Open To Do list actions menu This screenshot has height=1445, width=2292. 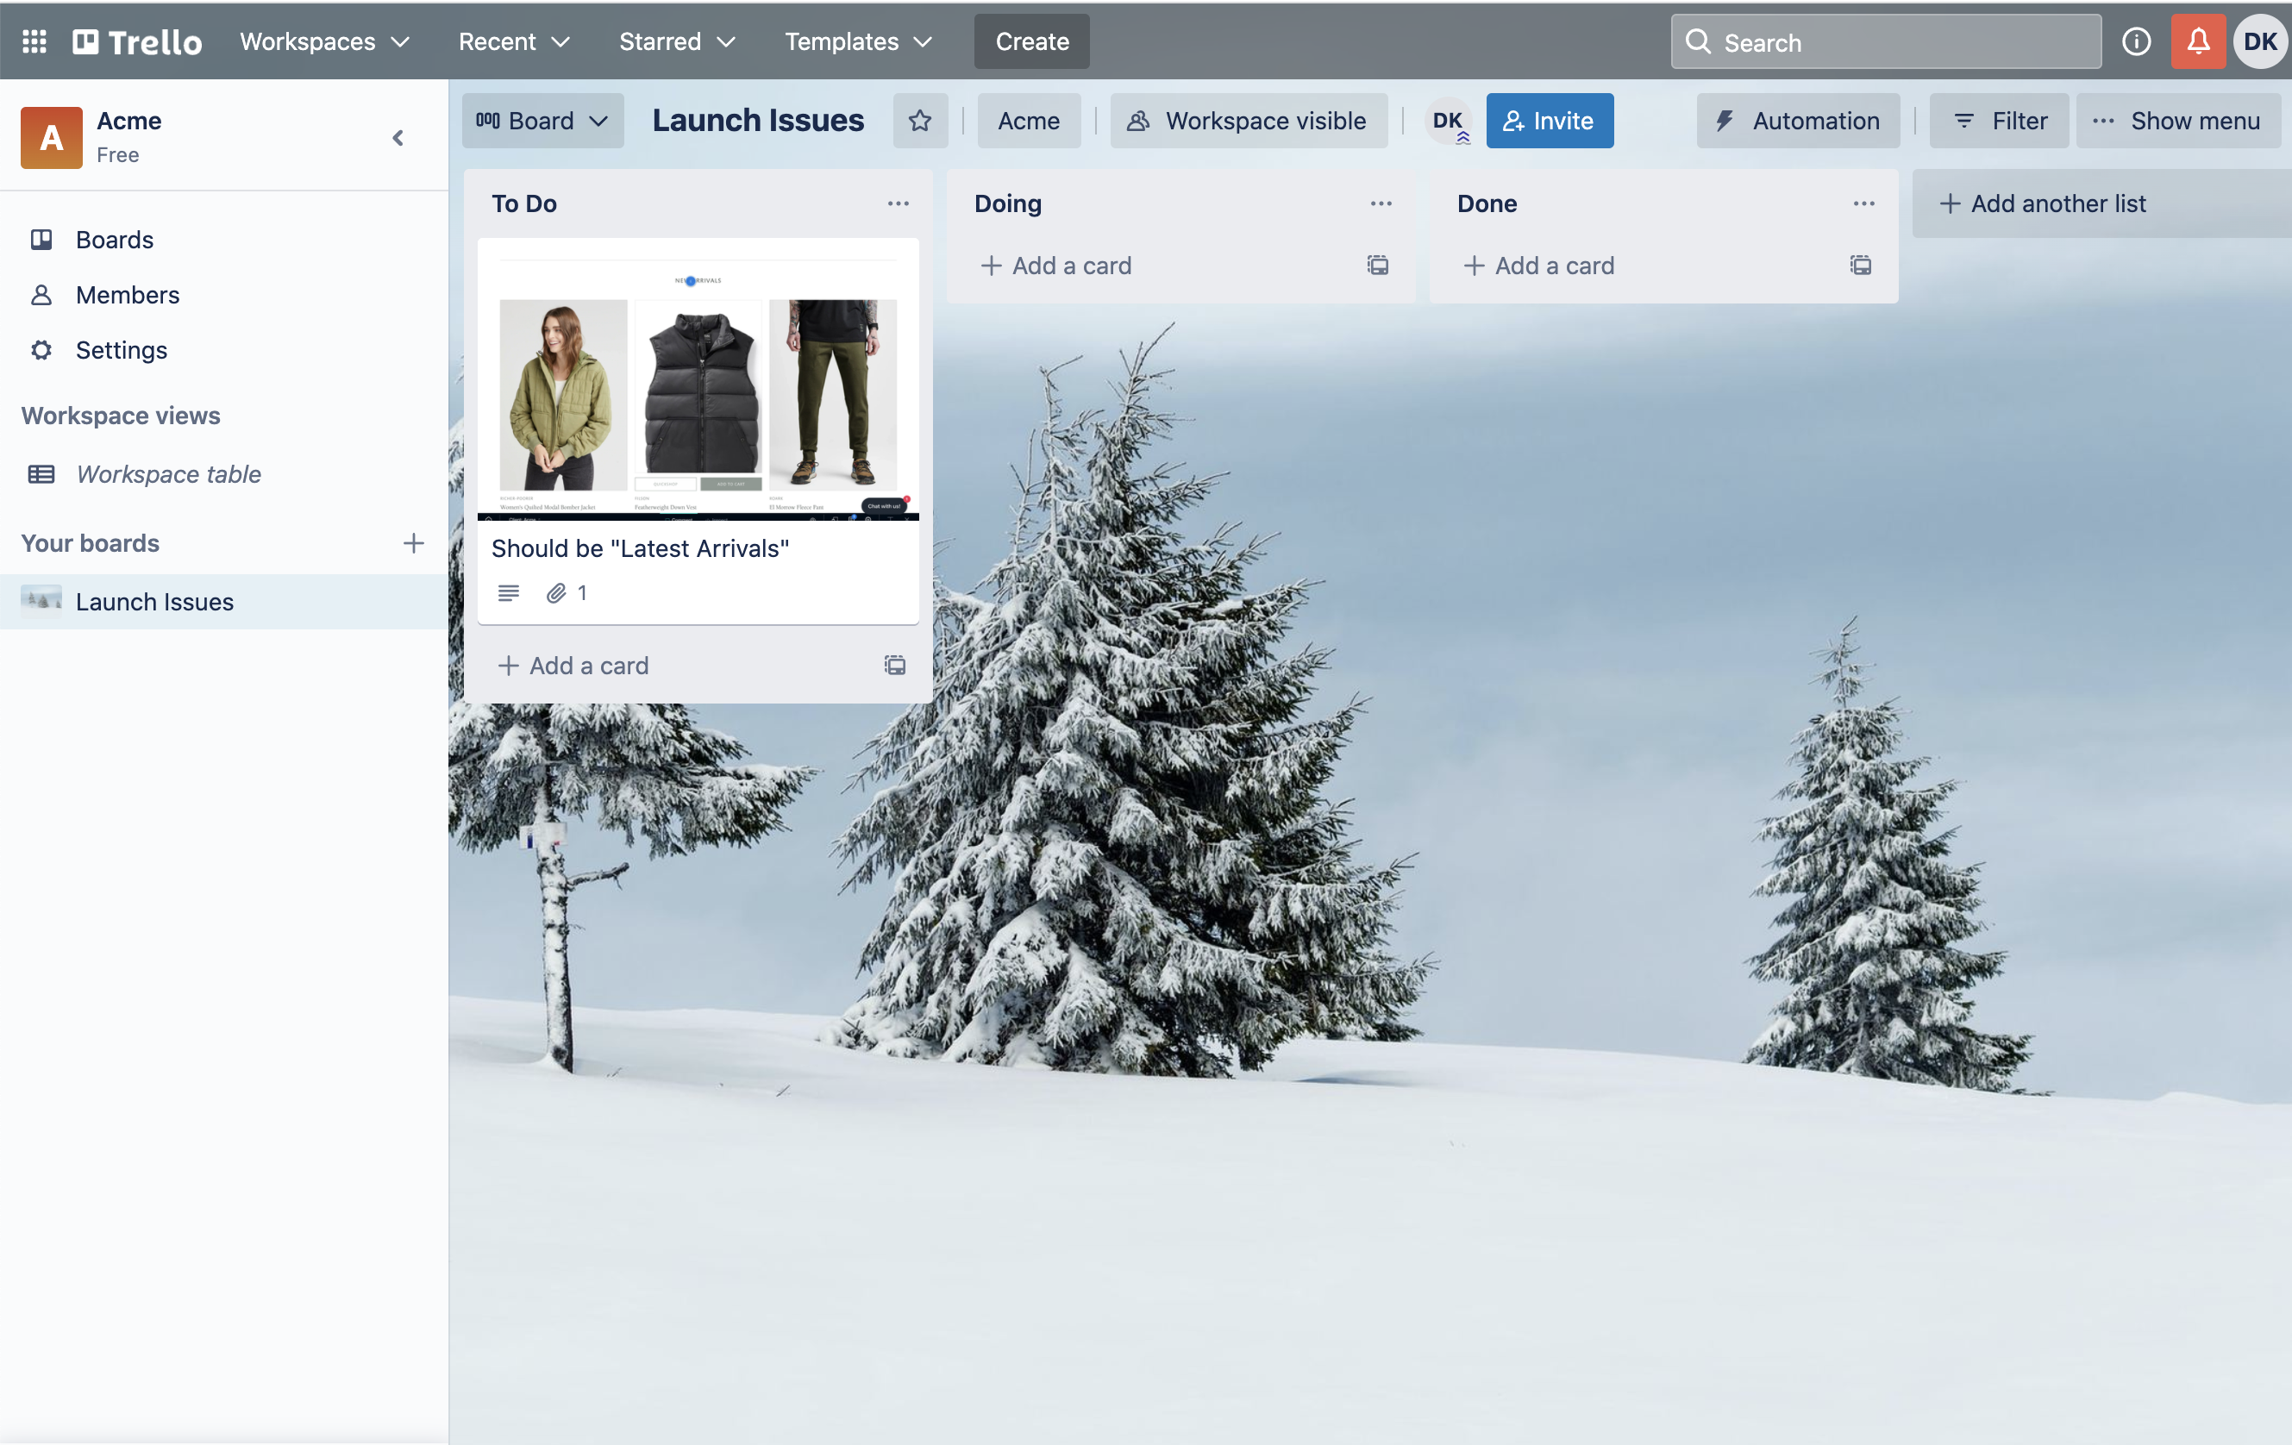898,203
